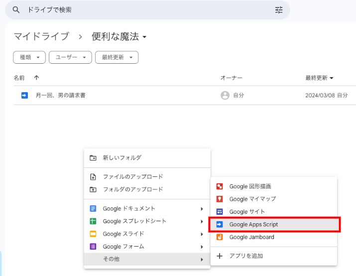Choose 新しいフォルダ from the menu
This screenshot has width=356, height=276.
[122, 158]
